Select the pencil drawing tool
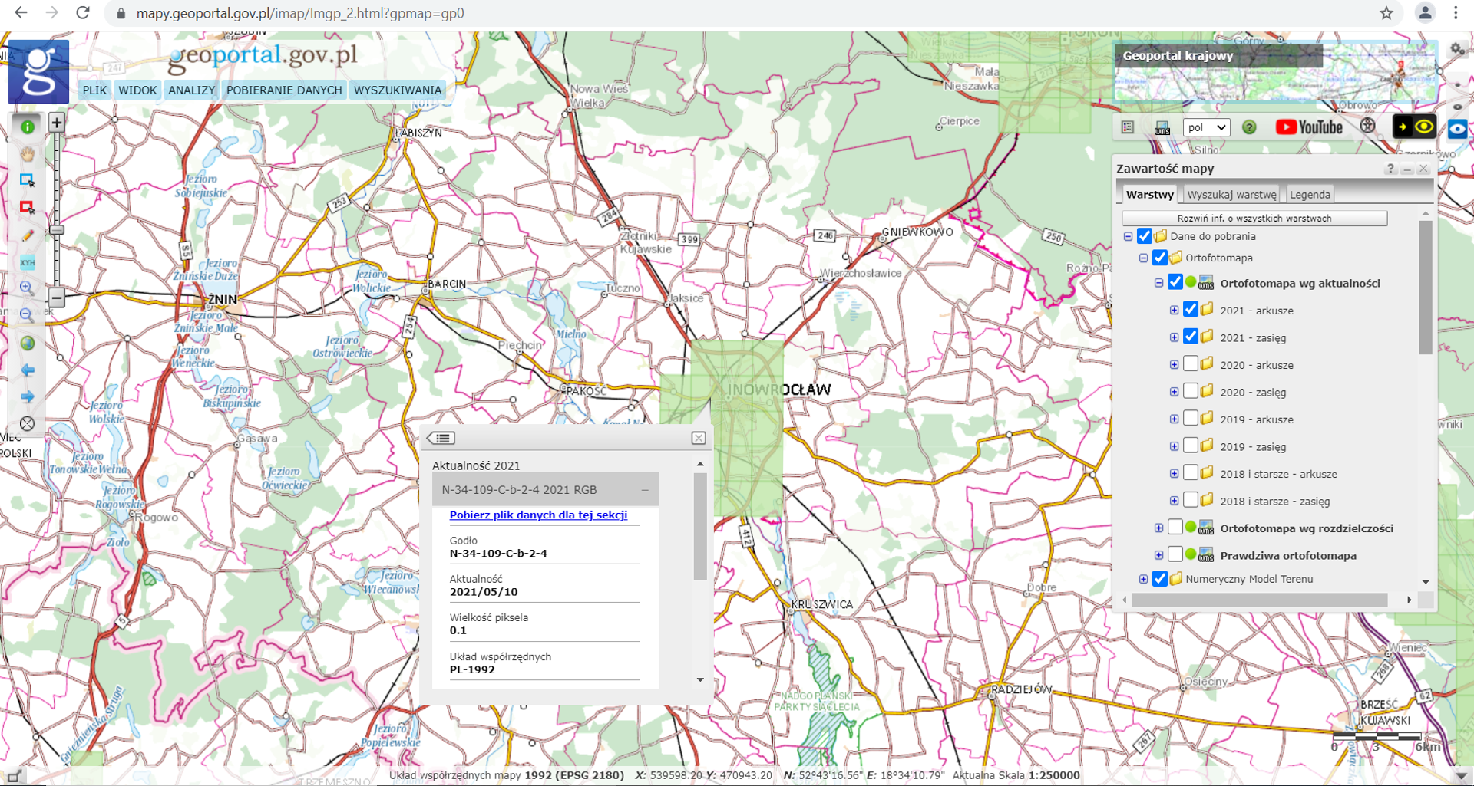Image resolution: width=1474 pixels, height=786 pixels. [28, 235]
